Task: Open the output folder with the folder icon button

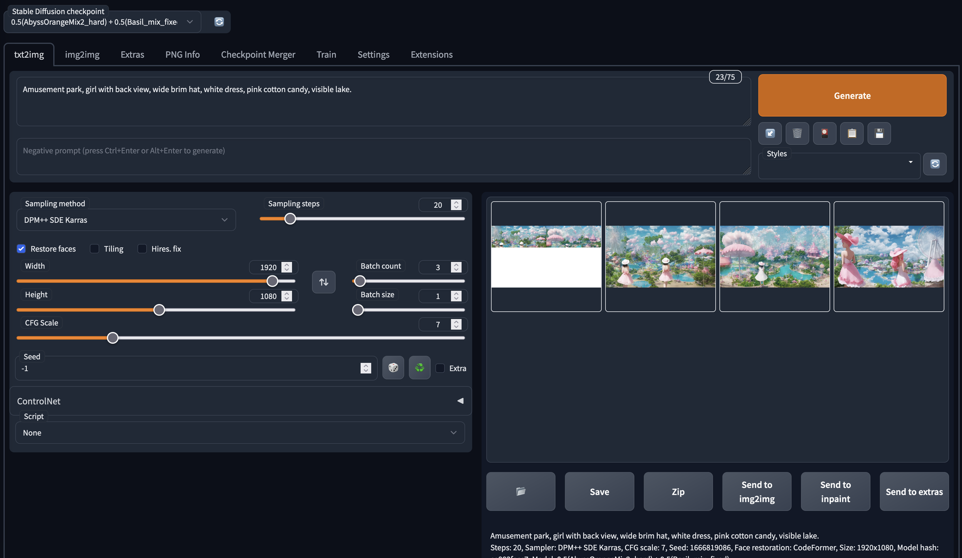Action: pyautogui.click(x=521, y=491)
